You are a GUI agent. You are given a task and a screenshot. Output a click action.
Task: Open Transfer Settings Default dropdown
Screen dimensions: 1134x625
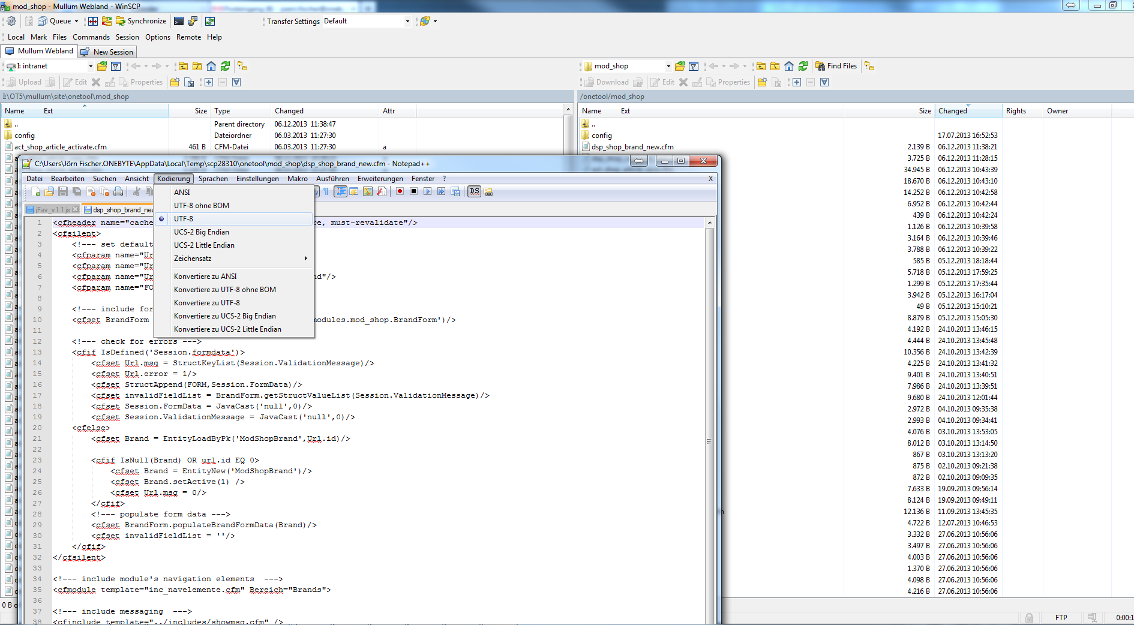(x=367, y=21)
